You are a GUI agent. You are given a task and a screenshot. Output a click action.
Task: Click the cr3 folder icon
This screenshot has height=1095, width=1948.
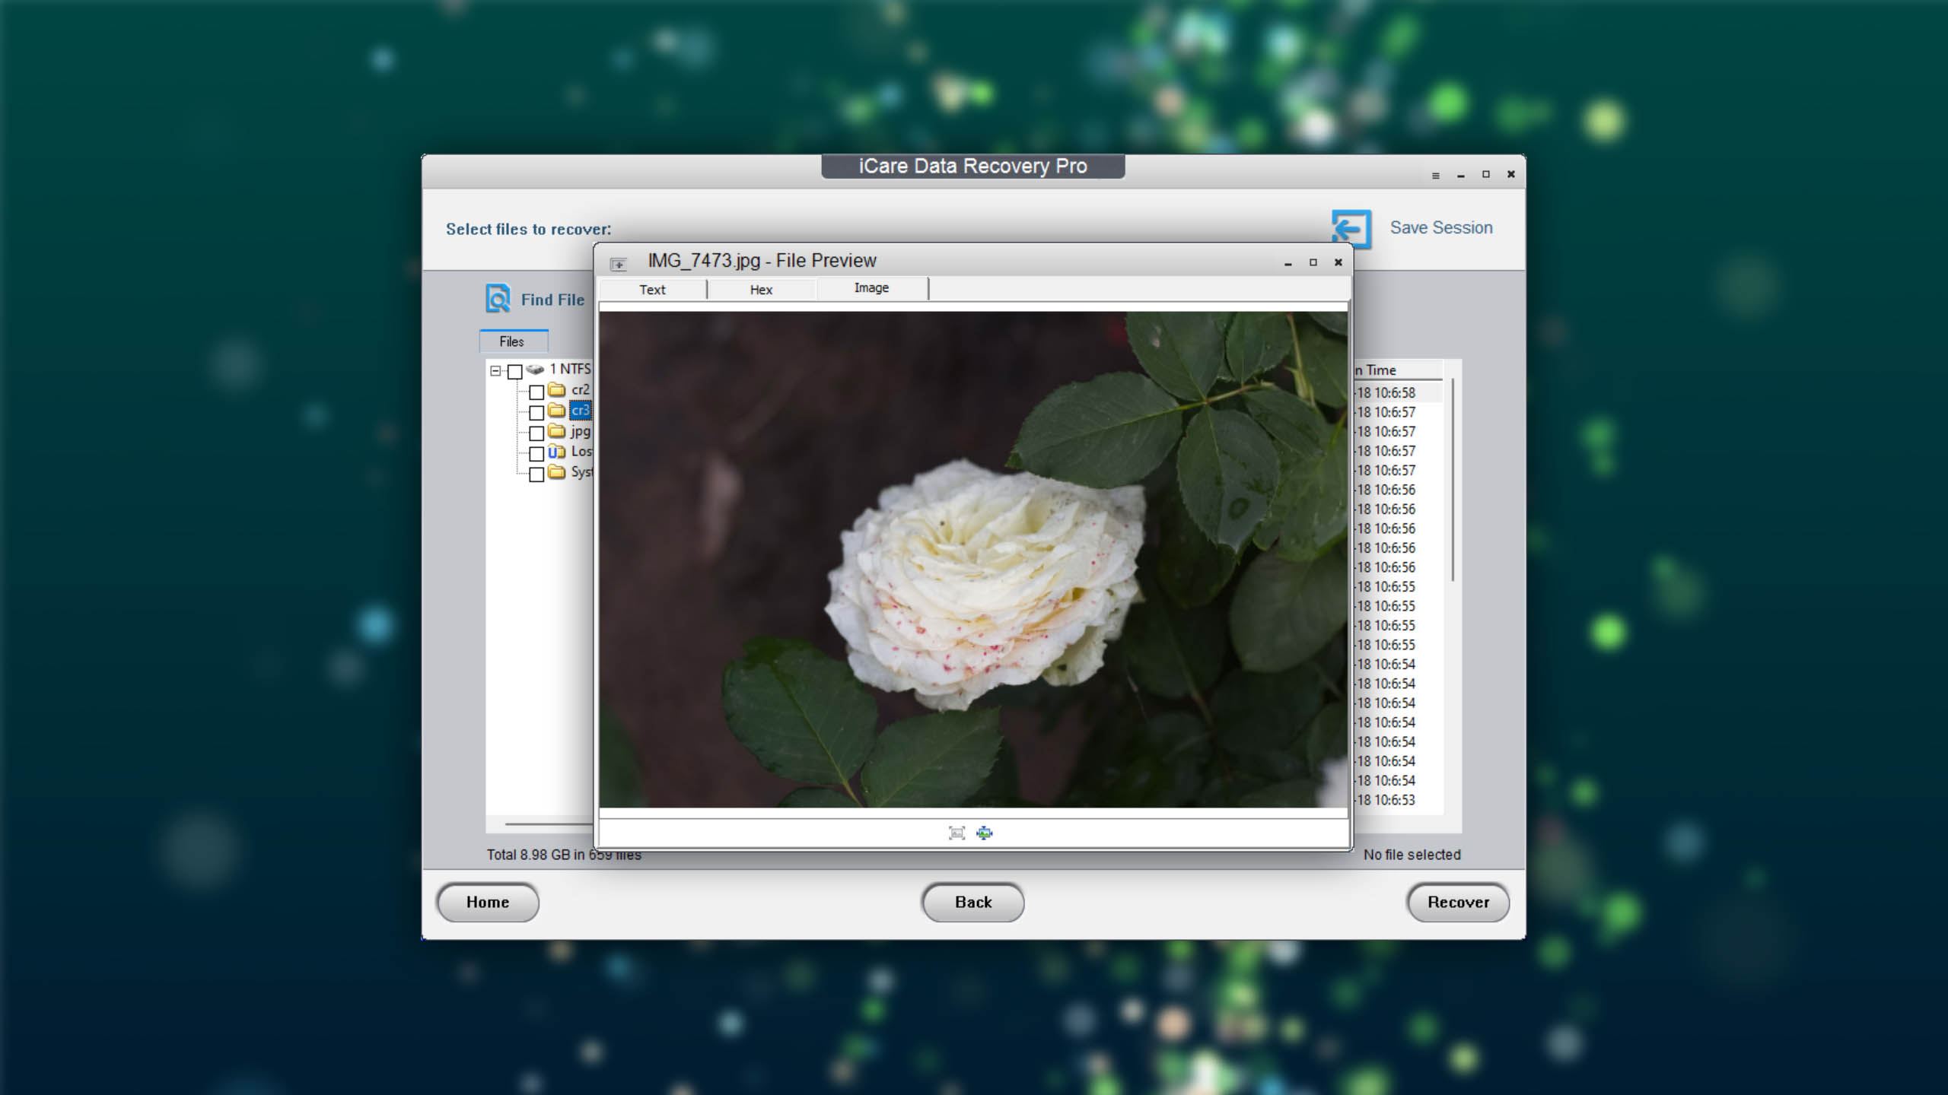tap(557, 410)
